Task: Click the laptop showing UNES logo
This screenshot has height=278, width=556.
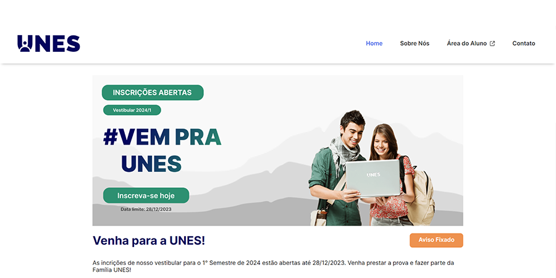Action: coord(373,178)
